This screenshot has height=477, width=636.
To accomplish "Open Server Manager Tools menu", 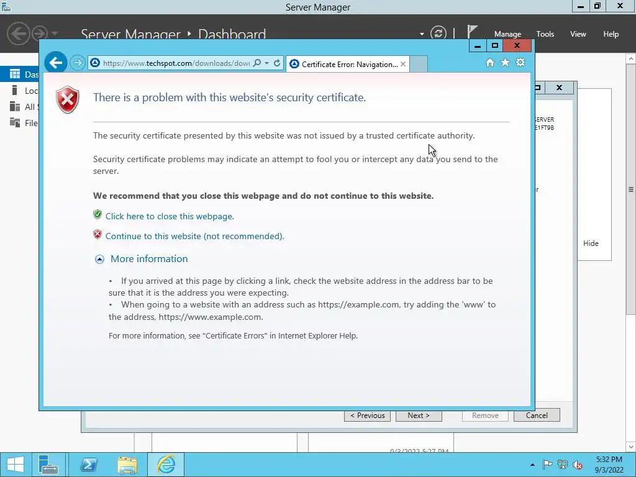I will (545, 34).
